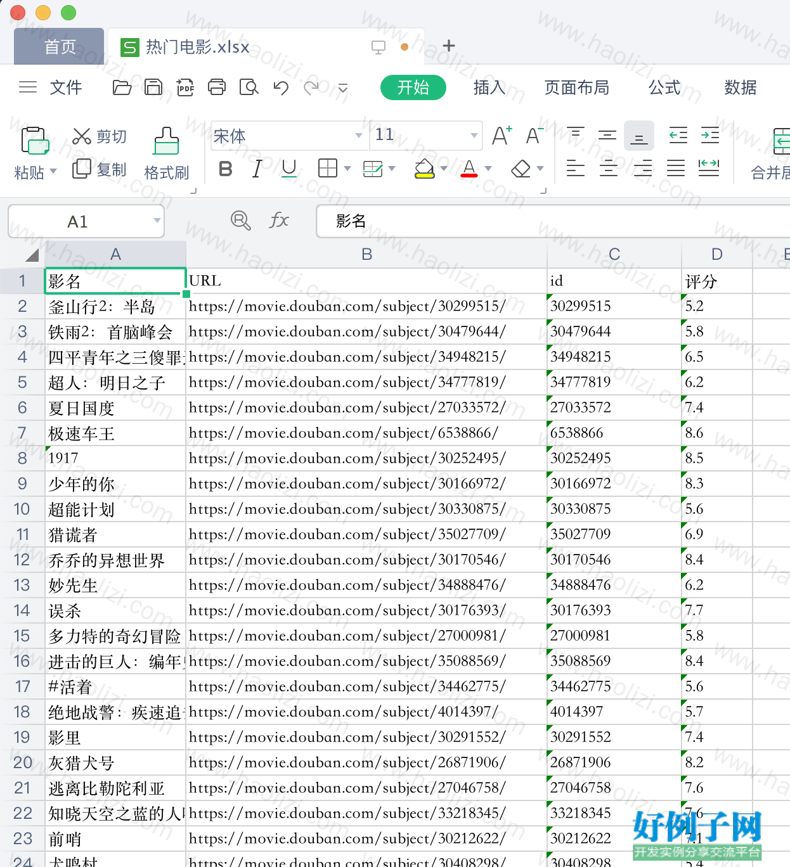Center text horizontally

(x=609, y=169)
